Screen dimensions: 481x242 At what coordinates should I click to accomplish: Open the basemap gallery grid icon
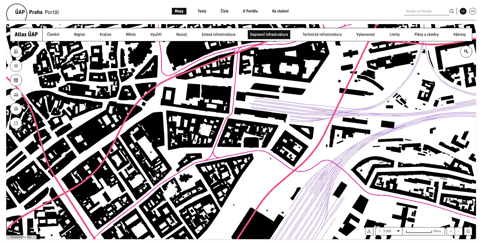click(x=16, y=80)
